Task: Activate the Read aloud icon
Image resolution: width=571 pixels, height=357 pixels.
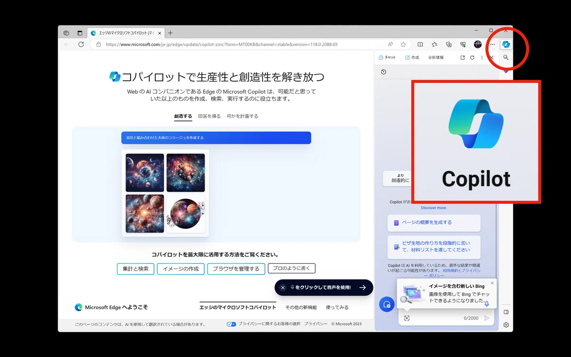Action: (391, 44)
